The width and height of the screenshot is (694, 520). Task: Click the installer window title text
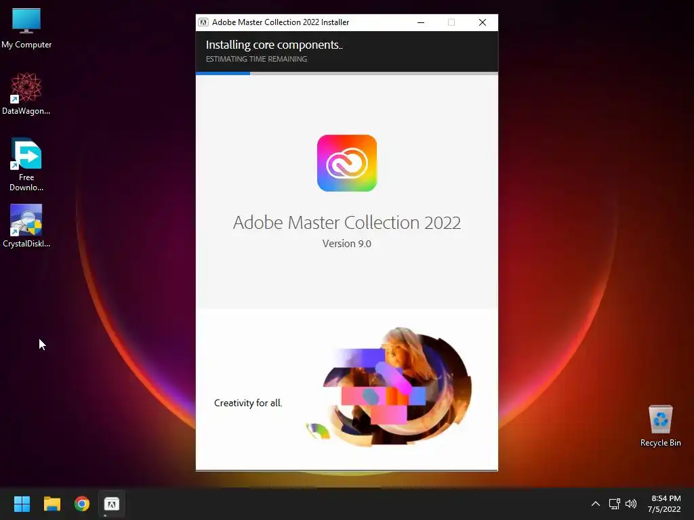[281, 22]
